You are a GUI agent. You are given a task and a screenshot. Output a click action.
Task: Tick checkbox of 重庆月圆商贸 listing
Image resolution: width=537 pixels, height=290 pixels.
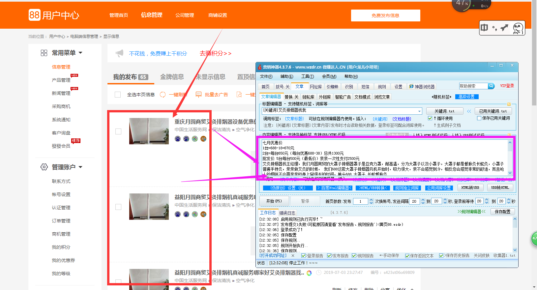point(118,131)
